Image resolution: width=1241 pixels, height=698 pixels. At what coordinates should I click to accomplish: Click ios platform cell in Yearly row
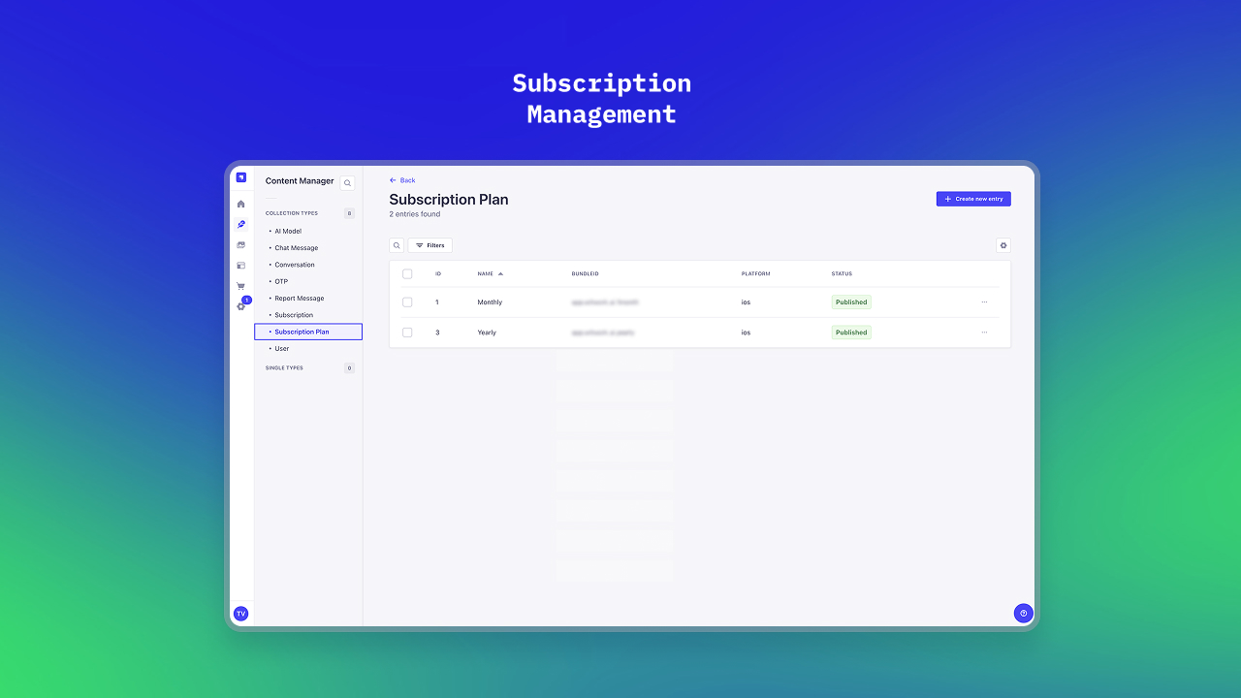(x=746, y=333)
